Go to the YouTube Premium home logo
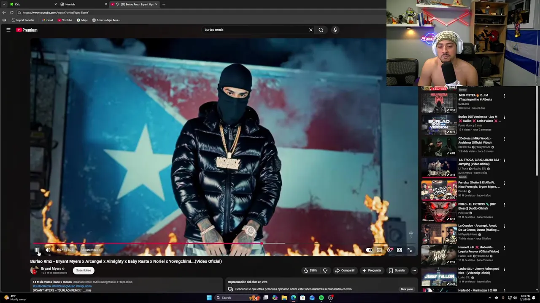Image resolution: width=540 pixels, height=303 pixels. pos(27,30)
